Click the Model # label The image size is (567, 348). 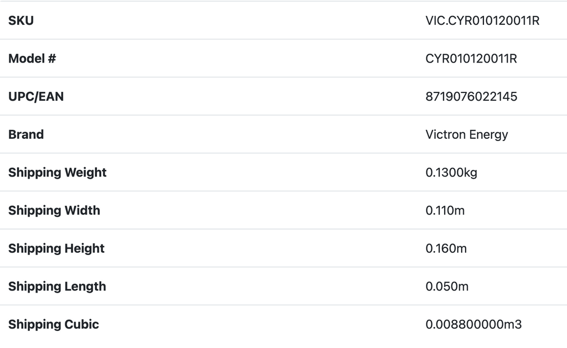click(x=32, y=59)
